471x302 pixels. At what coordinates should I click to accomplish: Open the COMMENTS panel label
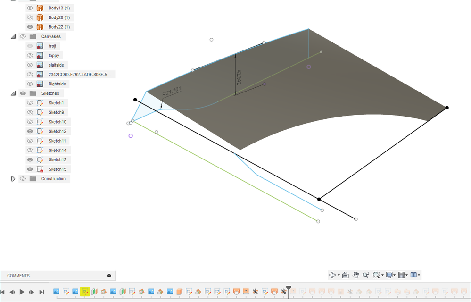pos(18,276)
